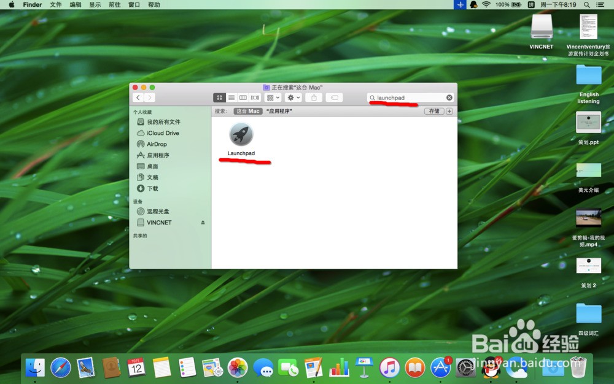This screenshot has width=614, height=384.
Task: Open Photos from the Dock
Action: point(238,367)
